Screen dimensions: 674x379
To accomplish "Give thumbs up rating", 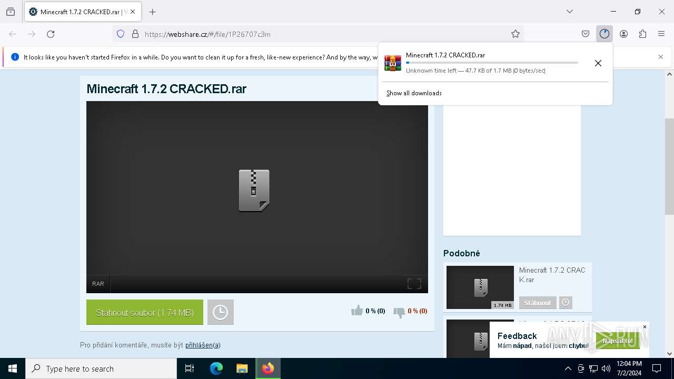I will tap(357, 311).
